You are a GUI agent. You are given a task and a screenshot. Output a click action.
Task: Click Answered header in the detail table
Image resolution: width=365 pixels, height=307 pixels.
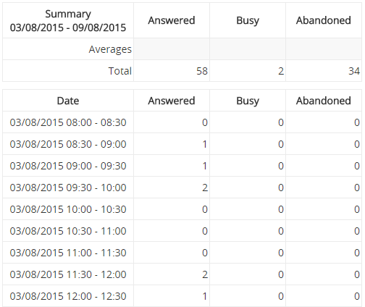pos(172,101)
